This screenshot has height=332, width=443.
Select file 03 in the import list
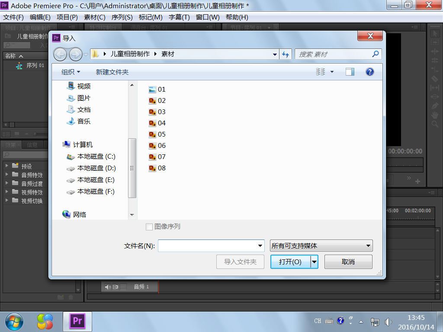(x=157, y=112)
